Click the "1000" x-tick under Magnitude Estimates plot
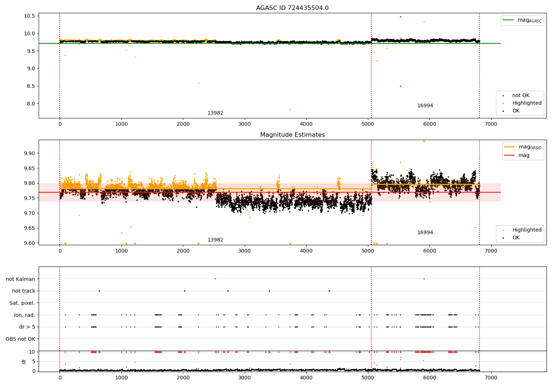552x386 pixels. click(121, 251)
